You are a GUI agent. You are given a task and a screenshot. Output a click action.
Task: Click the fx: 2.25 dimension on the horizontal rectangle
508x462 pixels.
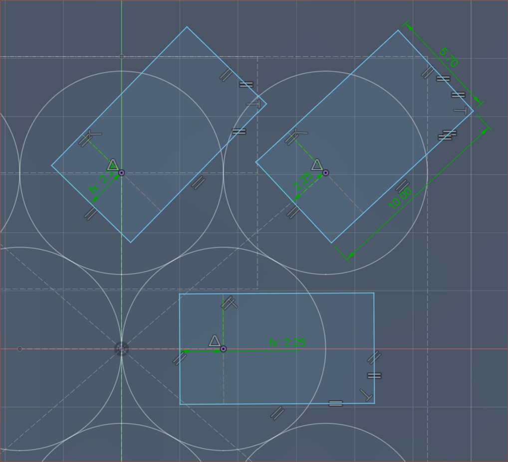[x=287, y=342]
